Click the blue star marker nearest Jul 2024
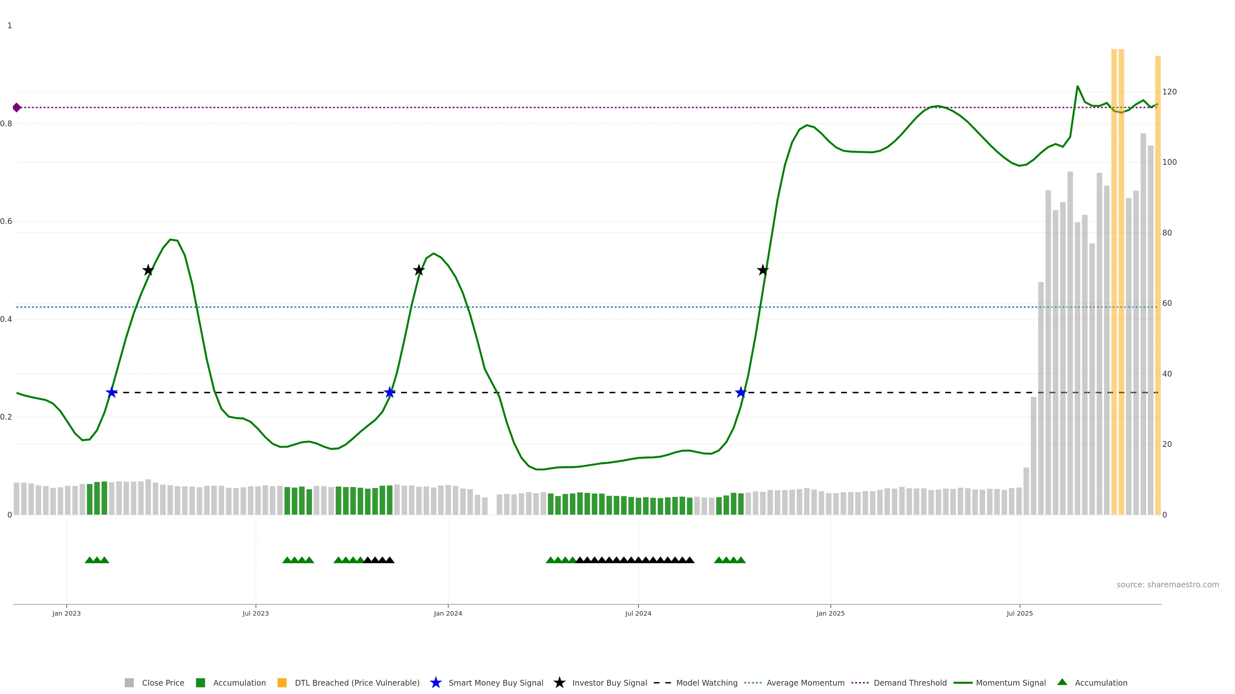The image size is (1235, 694). pyautogui.click(x=741, y=393)
